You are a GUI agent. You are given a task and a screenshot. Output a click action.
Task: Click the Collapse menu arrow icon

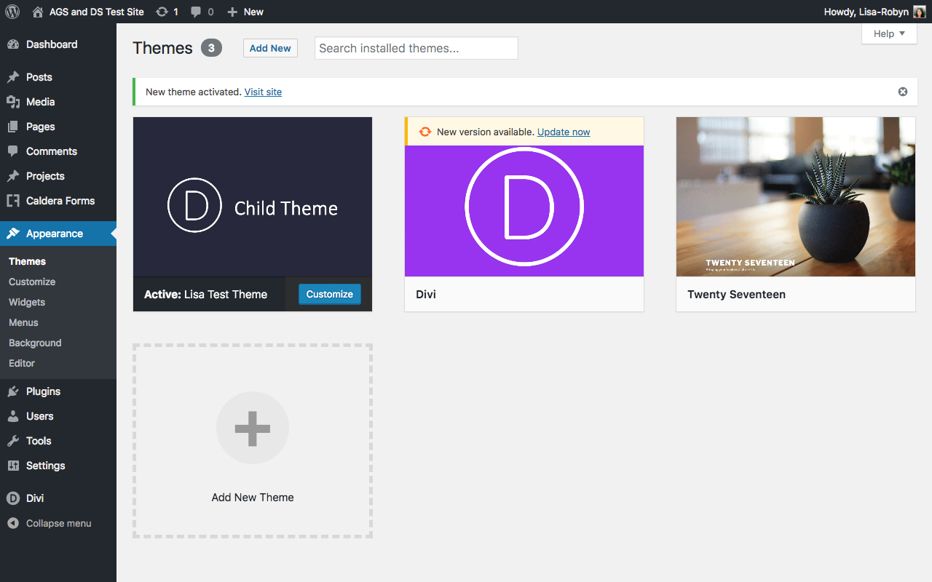(x=13, y=523)
